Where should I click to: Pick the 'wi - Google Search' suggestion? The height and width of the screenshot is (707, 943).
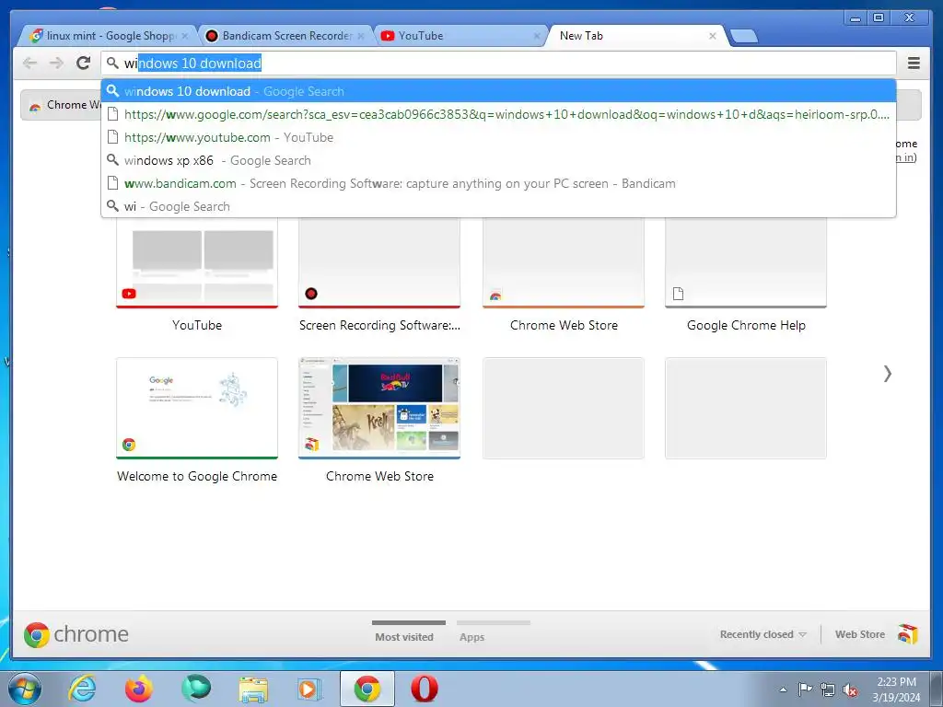498,206
